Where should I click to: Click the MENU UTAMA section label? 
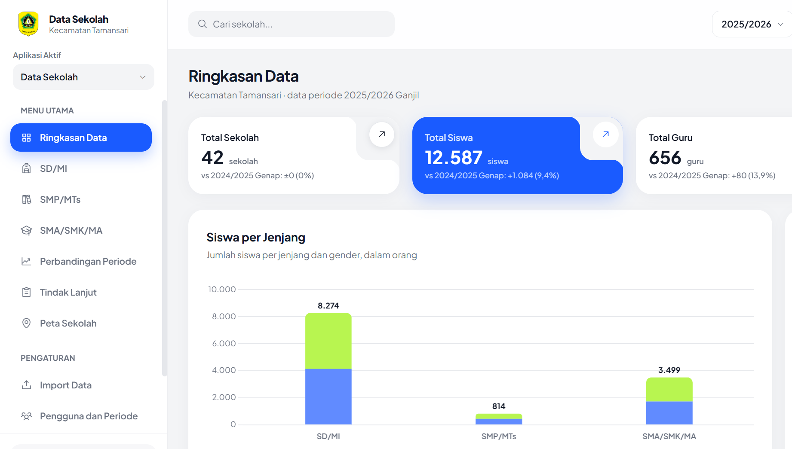pyautogui.click(x=47, y=110)
